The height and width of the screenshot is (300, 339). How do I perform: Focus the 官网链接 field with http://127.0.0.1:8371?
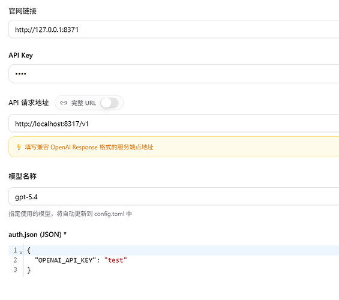pyautogui.click(x=173, y=29)
